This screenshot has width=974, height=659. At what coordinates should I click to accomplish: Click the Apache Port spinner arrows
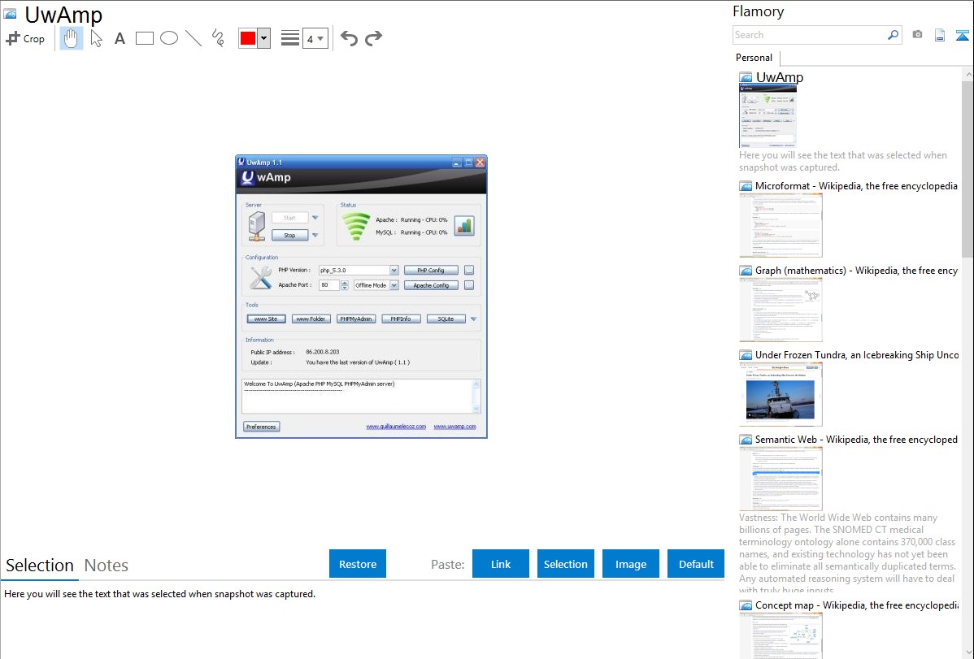(345, 285)
